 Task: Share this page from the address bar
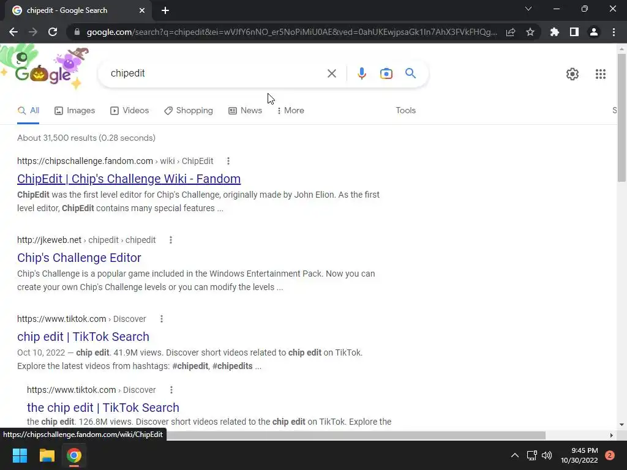pos(511,32)
